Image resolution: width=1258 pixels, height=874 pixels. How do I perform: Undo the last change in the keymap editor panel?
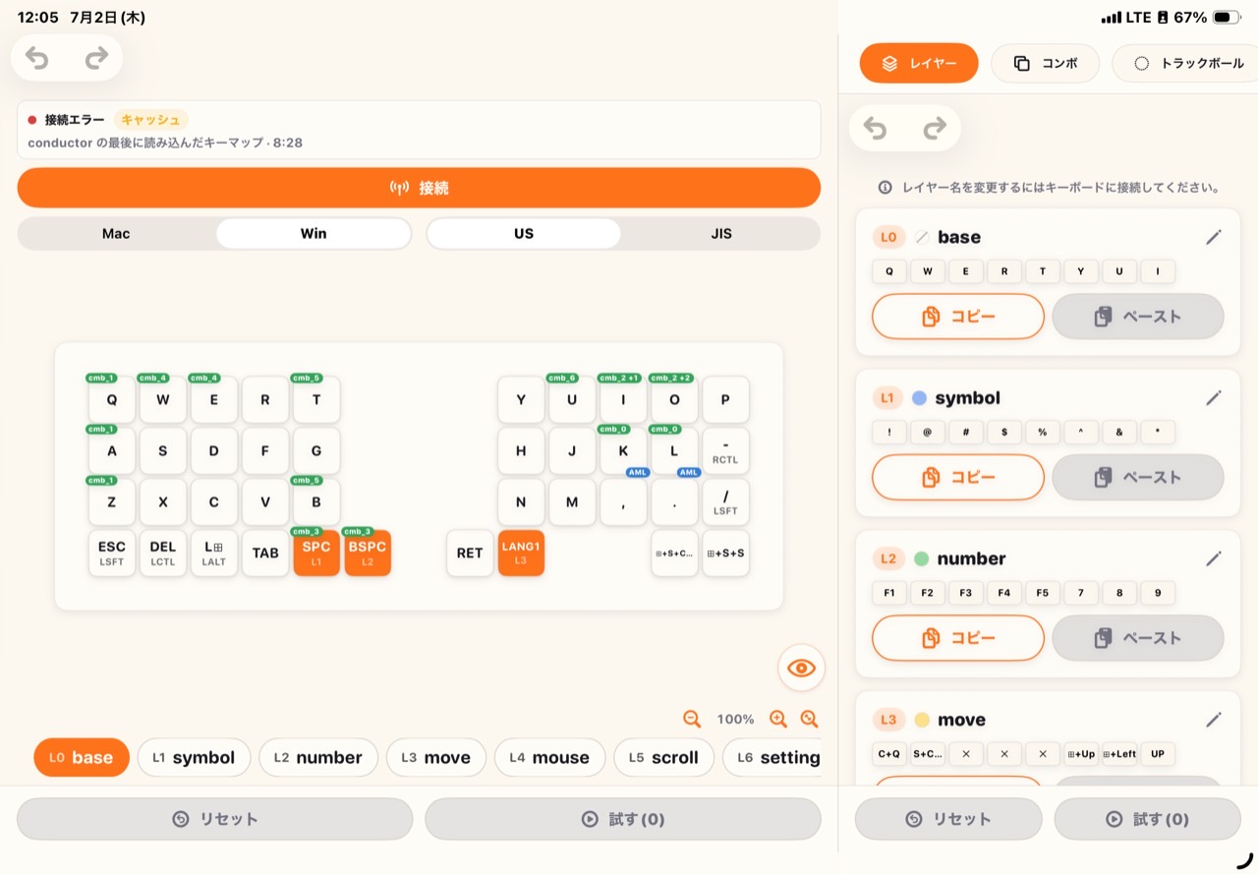pyautogui.click(x=37, y=58)
